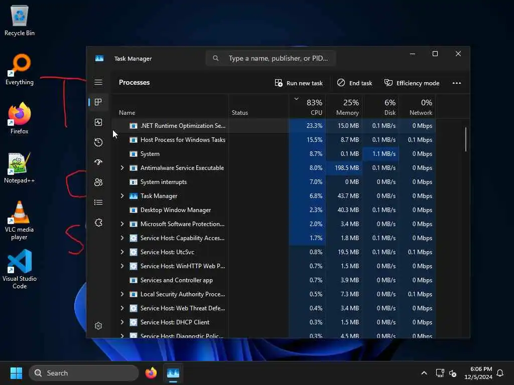Click the Firefox taskbar icon
The width and height of the screenshot is (514, 385).
tap(151, 373)
